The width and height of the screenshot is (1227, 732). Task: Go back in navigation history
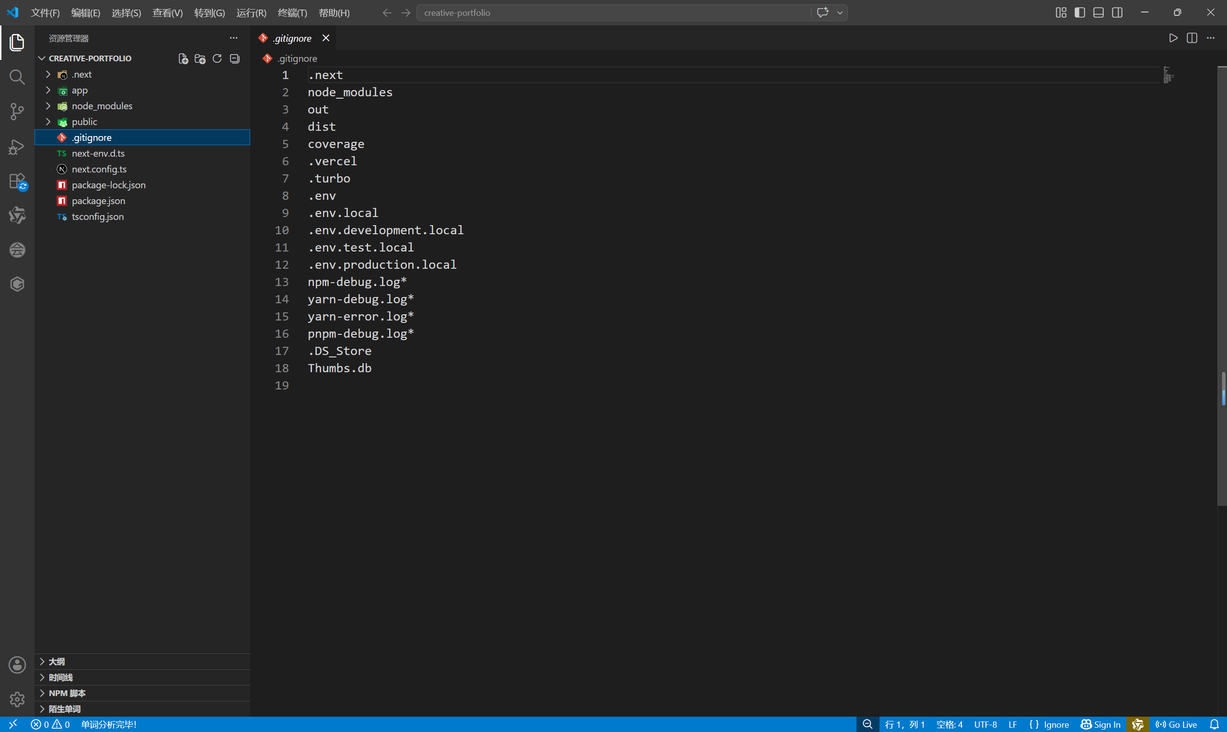click(x=387, y=13)
